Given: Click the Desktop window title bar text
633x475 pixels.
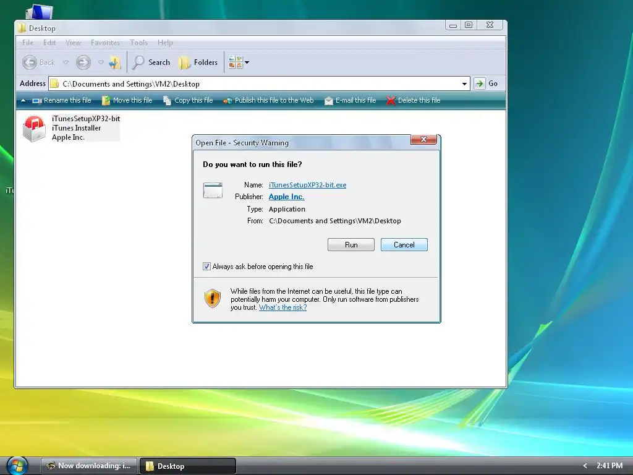Looking at the screenshot, I should pyautogui.click(x=42, y=28).
